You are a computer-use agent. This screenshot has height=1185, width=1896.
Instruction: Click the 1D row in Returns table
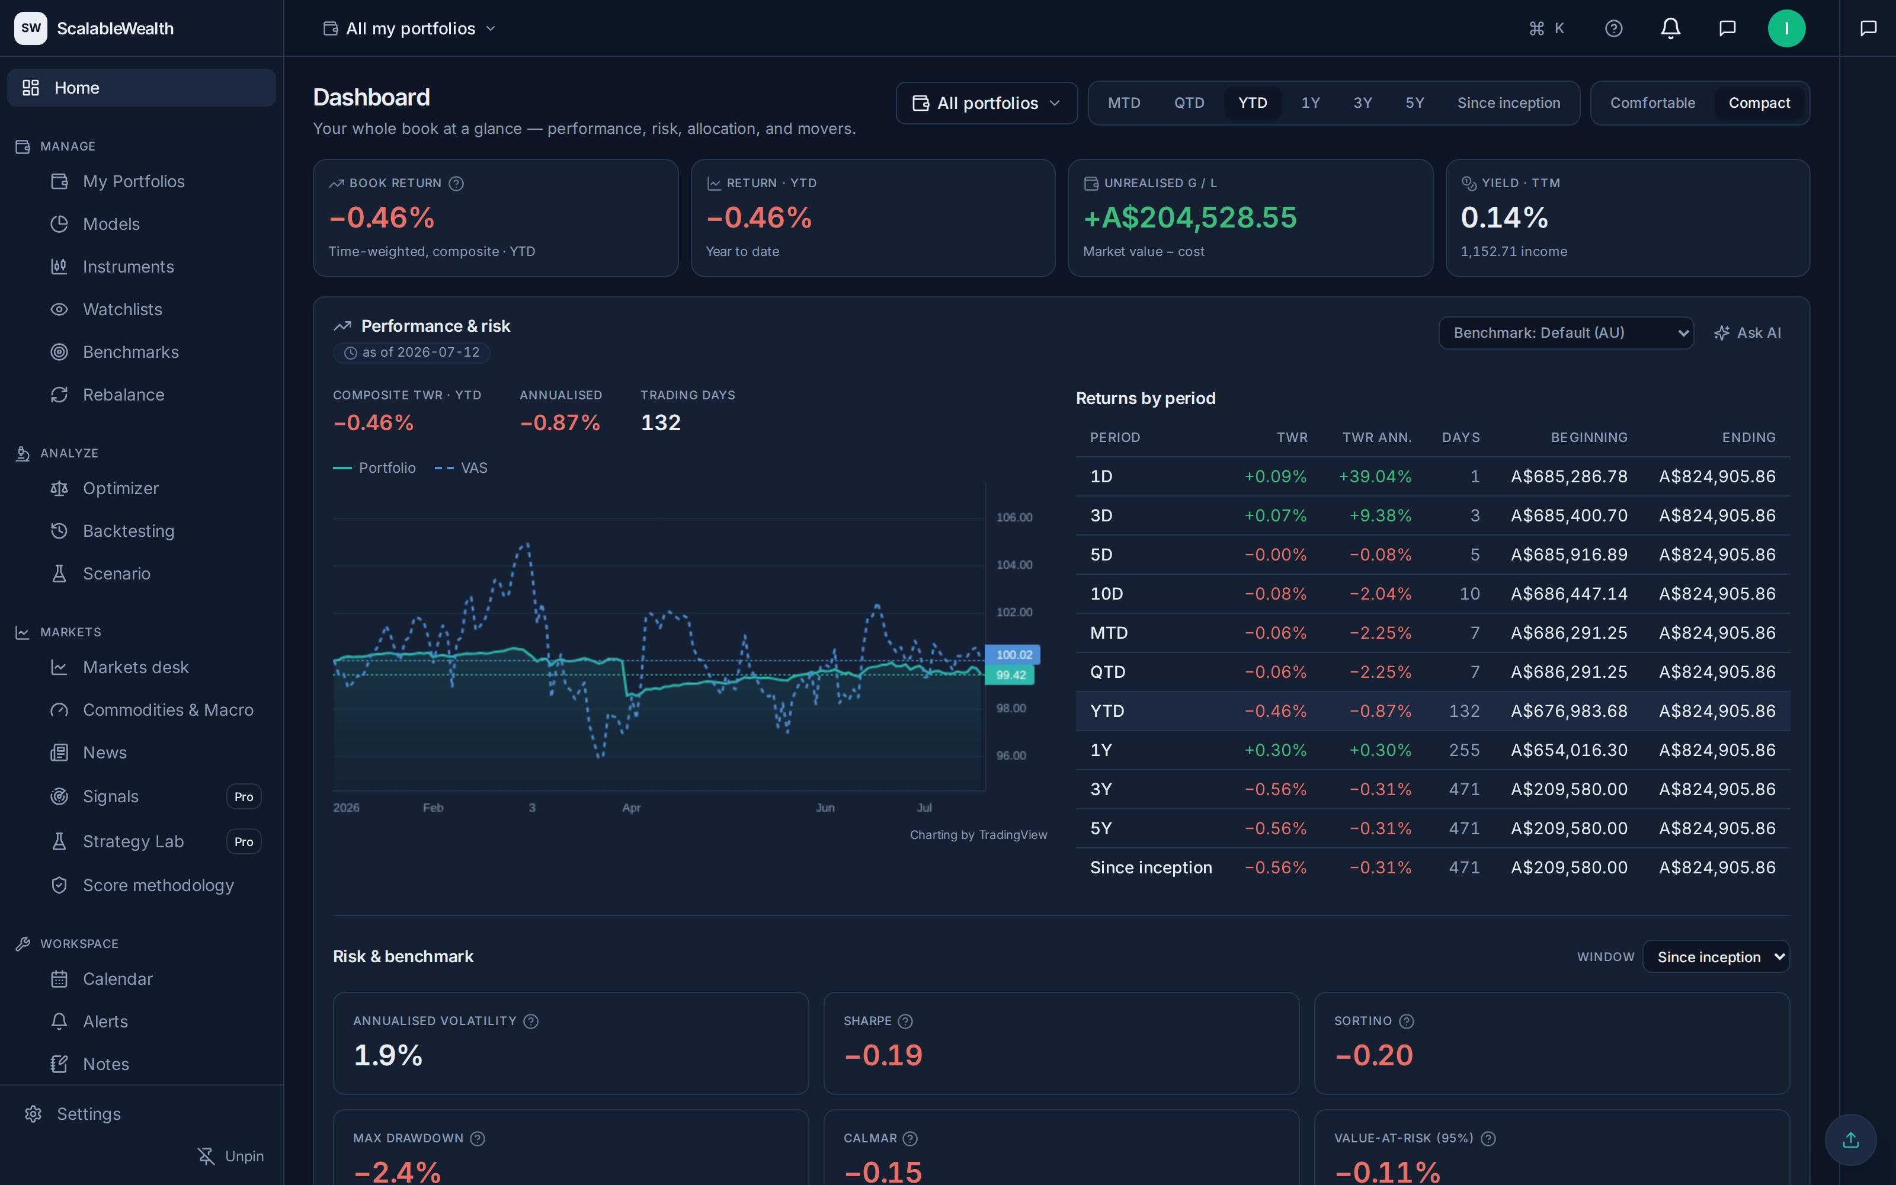[x=1432, y=476]
